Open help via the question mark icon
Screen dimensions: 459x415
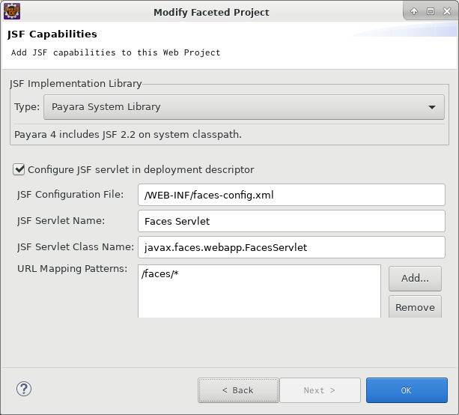[x=24, y=389]
